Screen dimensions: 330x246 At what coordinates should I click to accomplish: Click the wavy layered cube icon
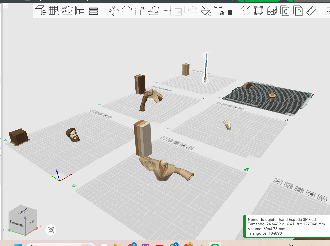pyautogui.click(x=272, y=11)
